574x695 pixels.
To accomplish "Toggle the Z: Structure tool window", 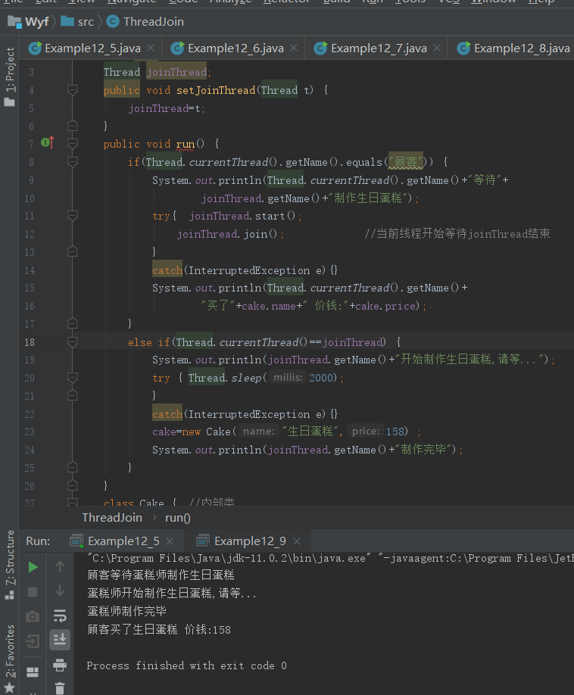I will coord(10,565).
